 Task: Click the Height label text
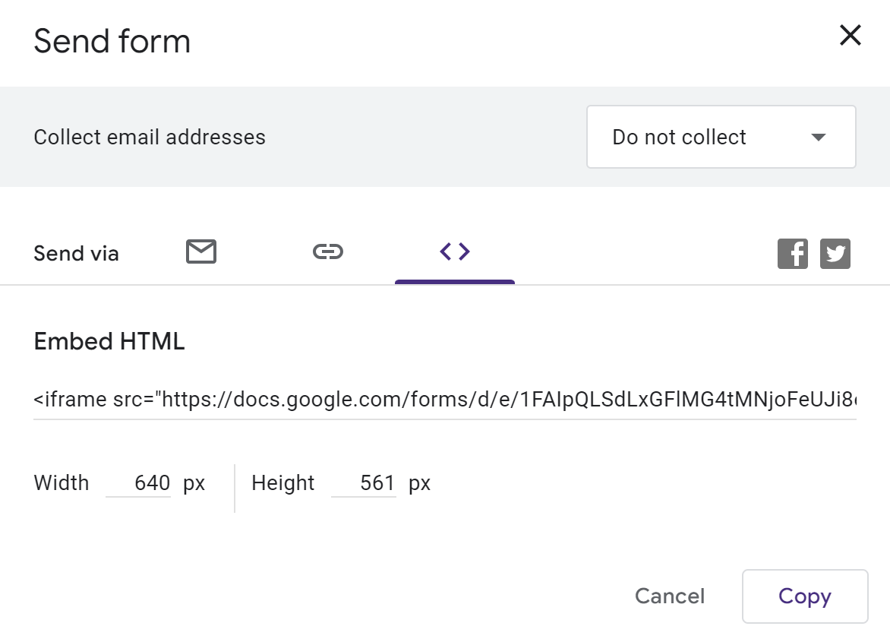282,483
